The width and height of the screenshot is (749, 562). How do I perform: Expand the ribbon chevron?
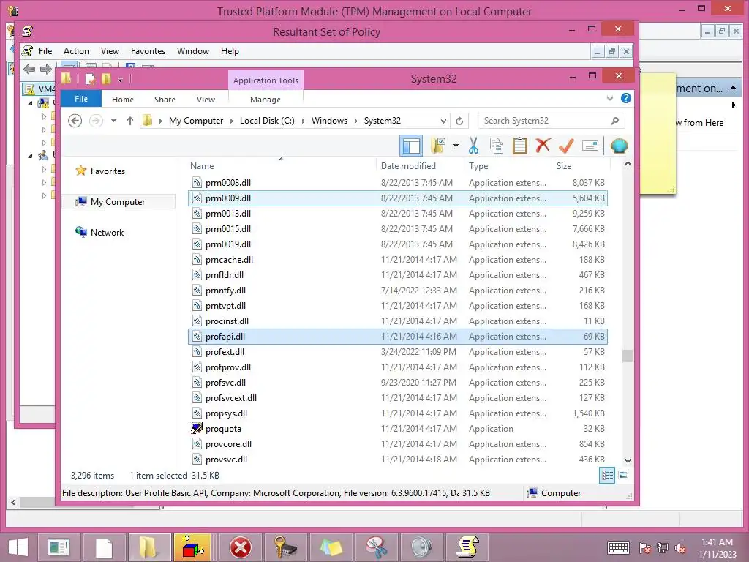click(610, 99)
